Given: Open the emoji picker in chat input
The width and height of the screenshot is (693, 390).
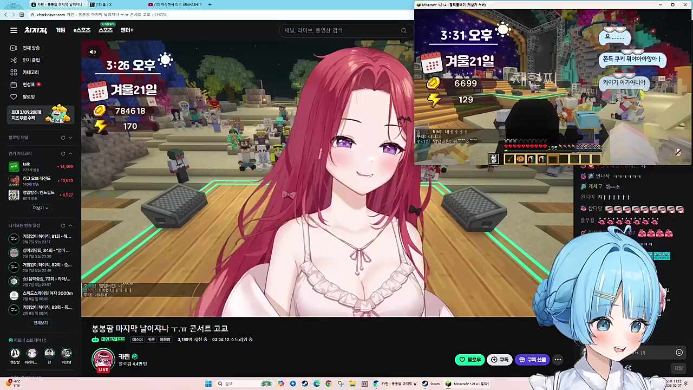Looking at the screenshot, I should coord(679,353).
